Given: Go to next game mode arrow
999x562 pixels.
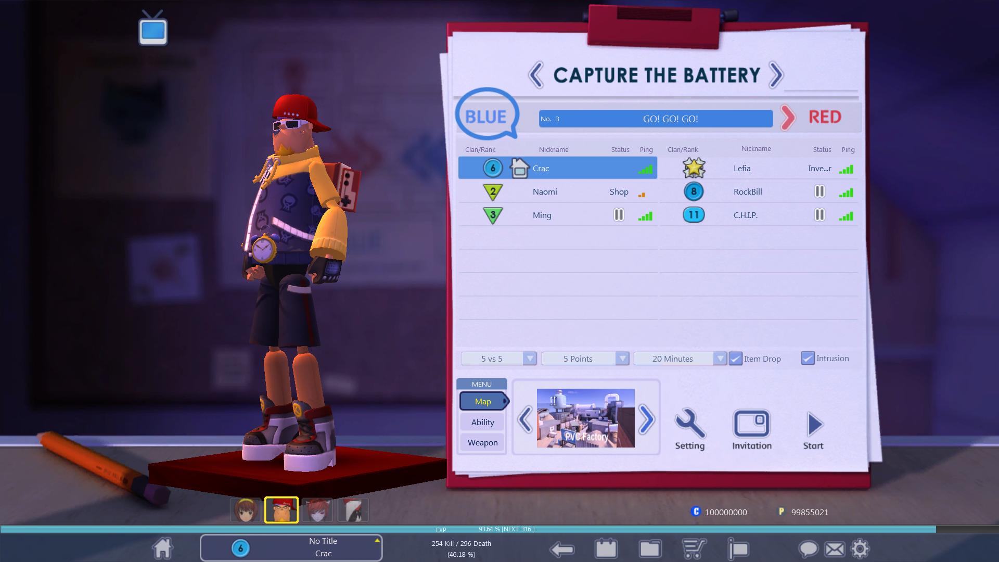Looking at the screenshot, I should click(x=775, y=75).
